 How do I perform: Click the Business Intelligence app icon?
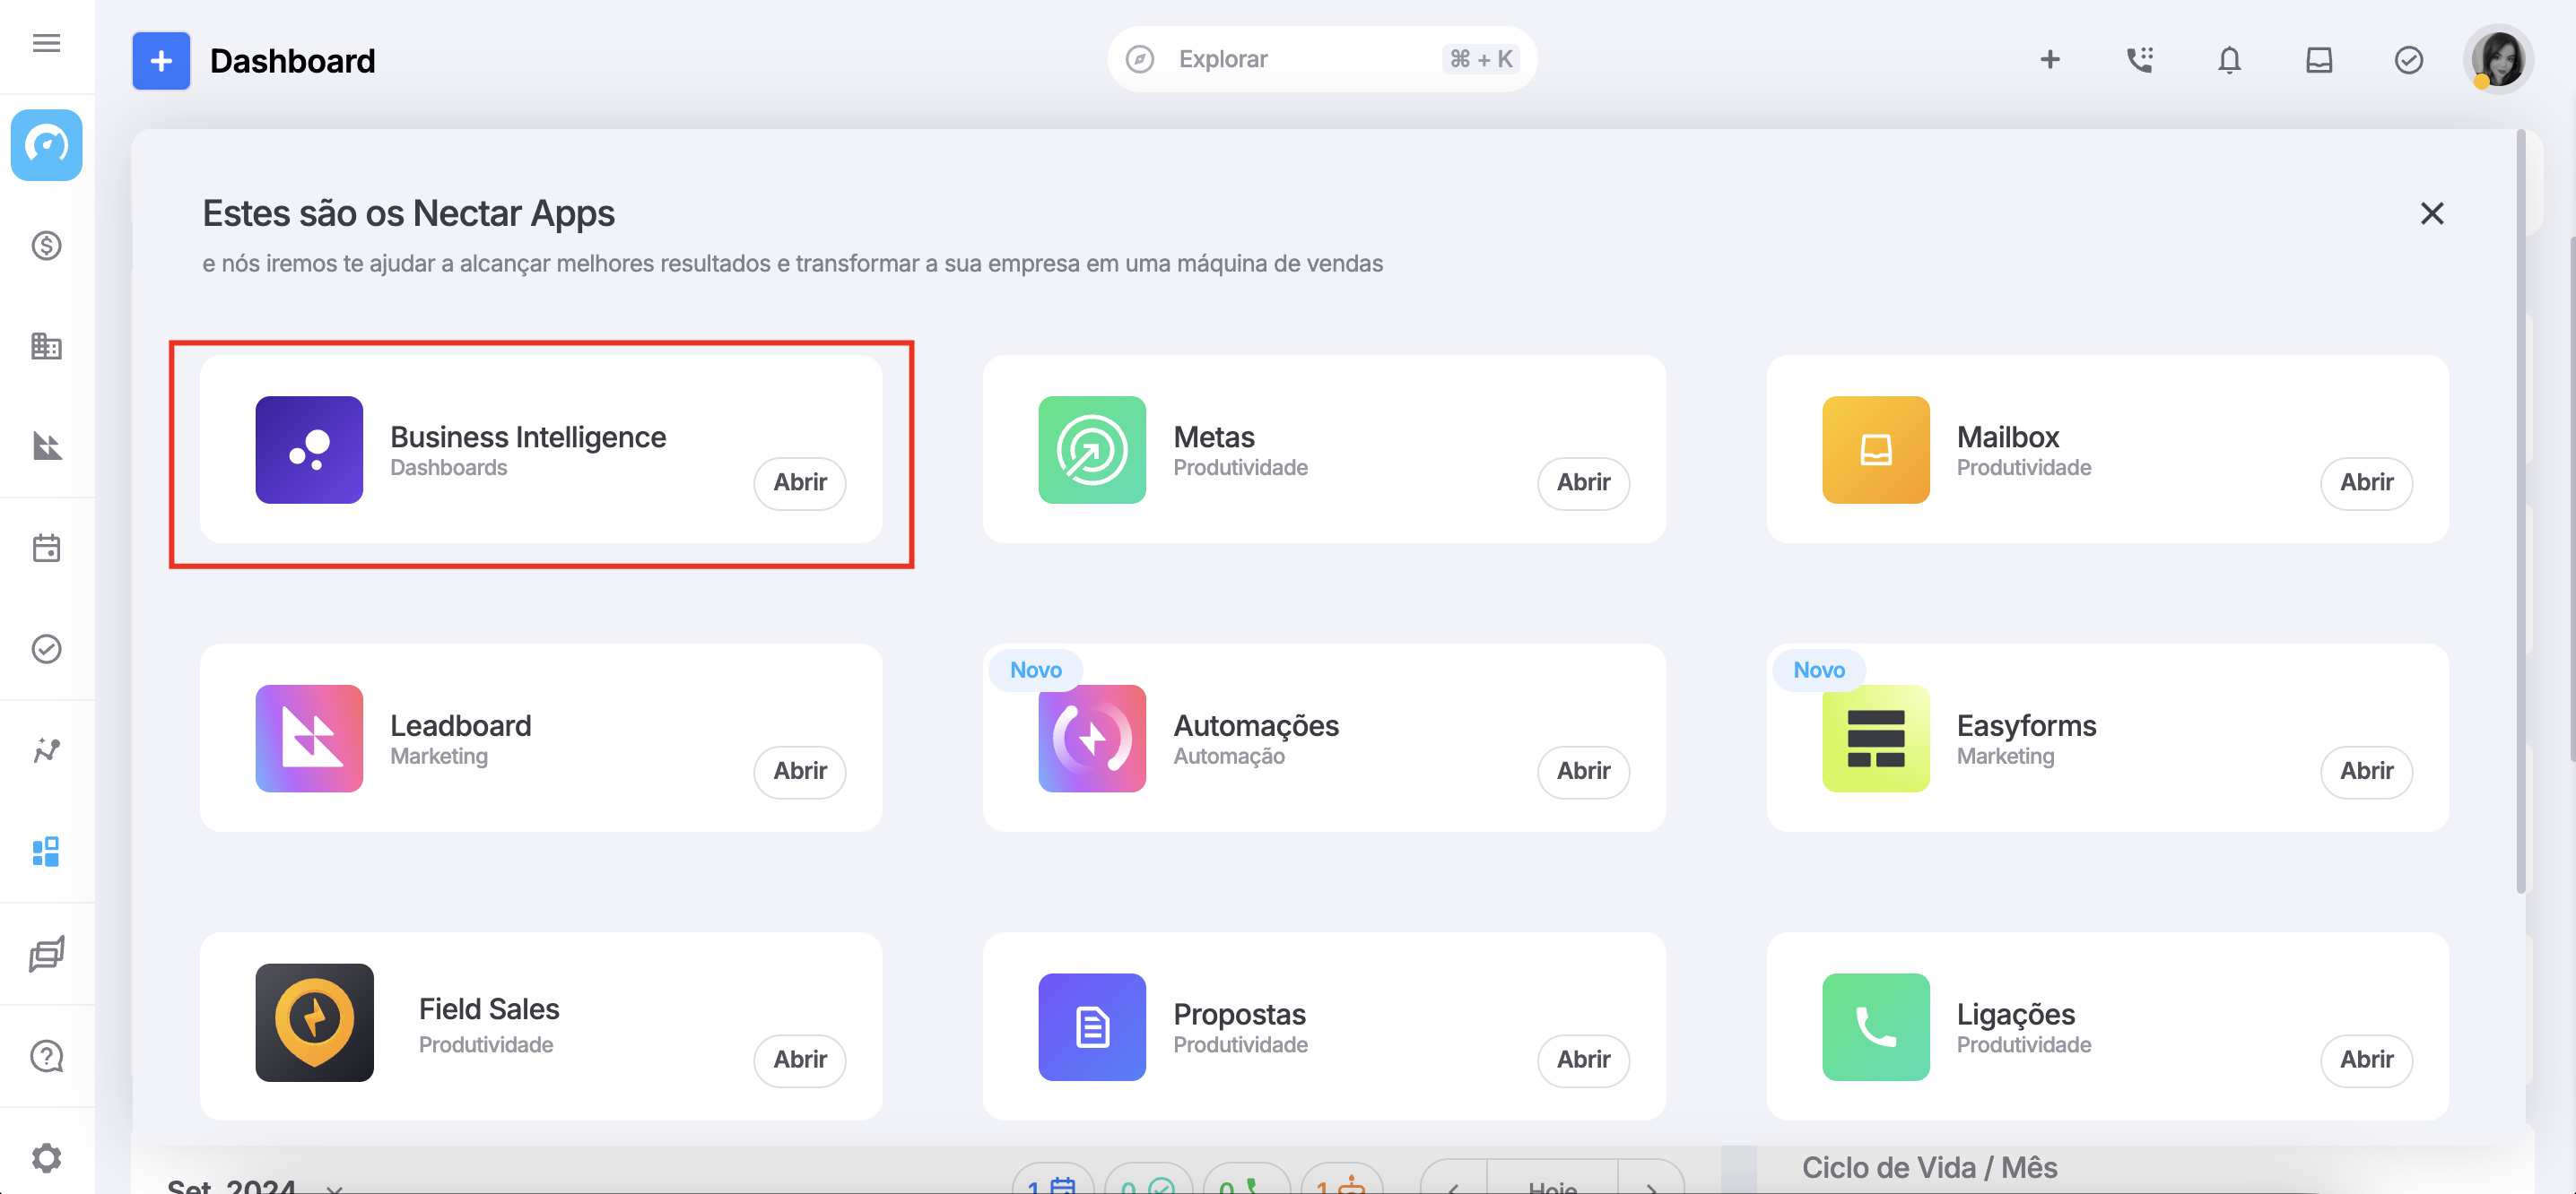(x=309, y=450)
